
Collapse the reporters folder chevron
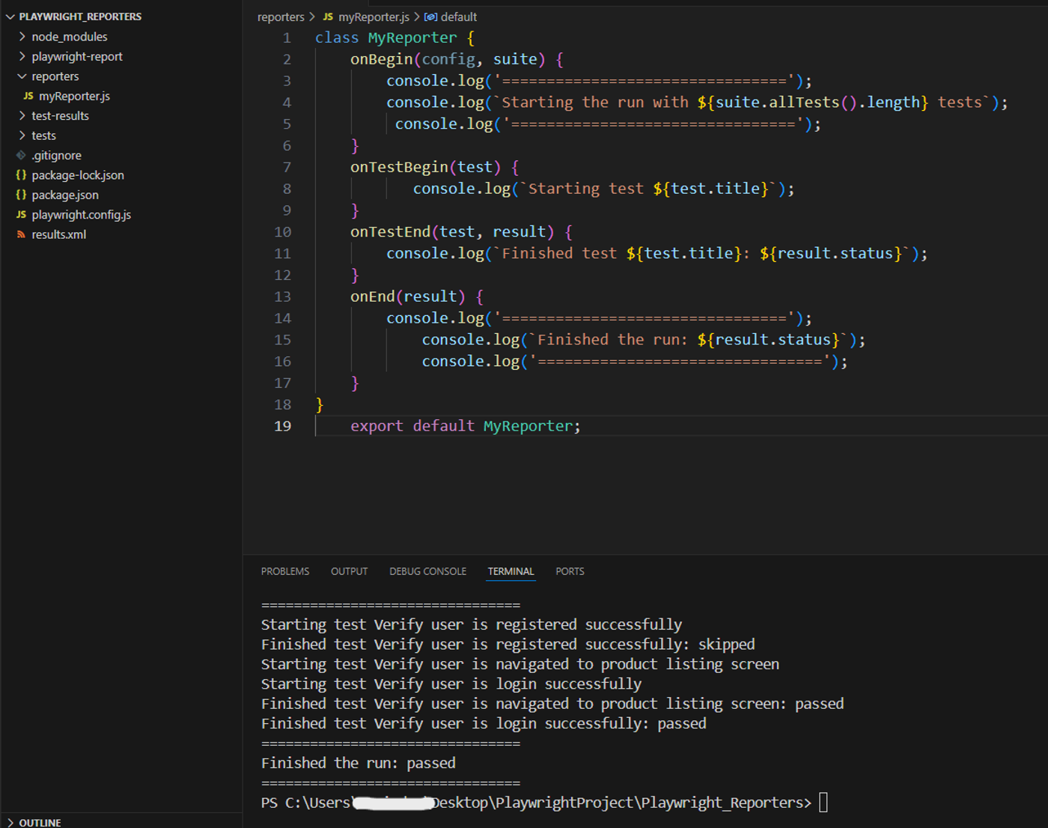[22, 76]
